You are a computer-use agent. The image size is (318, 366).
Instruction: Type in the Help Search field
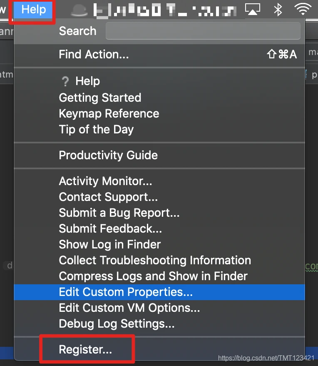(x=203, y=31)
